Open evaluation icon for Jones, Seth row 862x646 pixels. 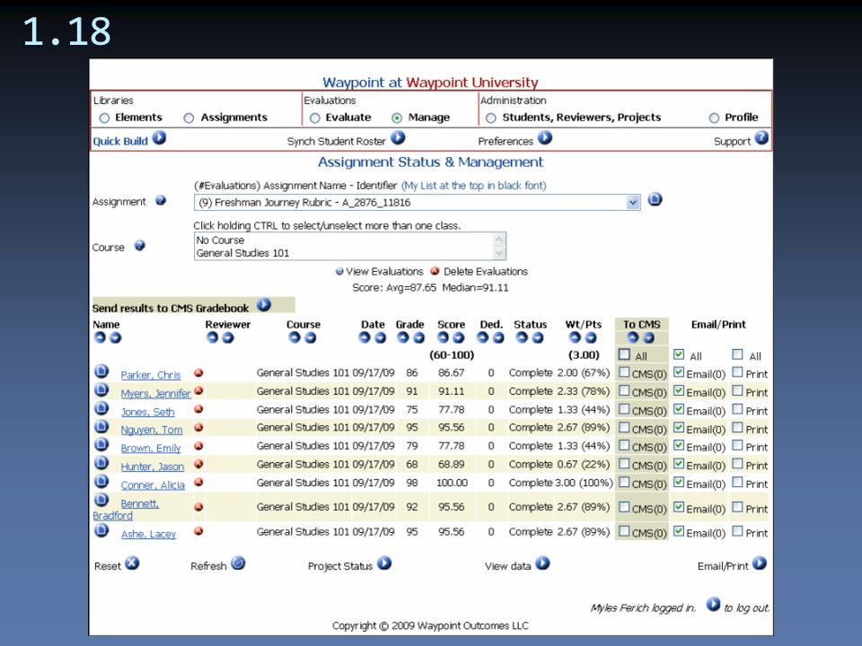click(x=101, y=409)
